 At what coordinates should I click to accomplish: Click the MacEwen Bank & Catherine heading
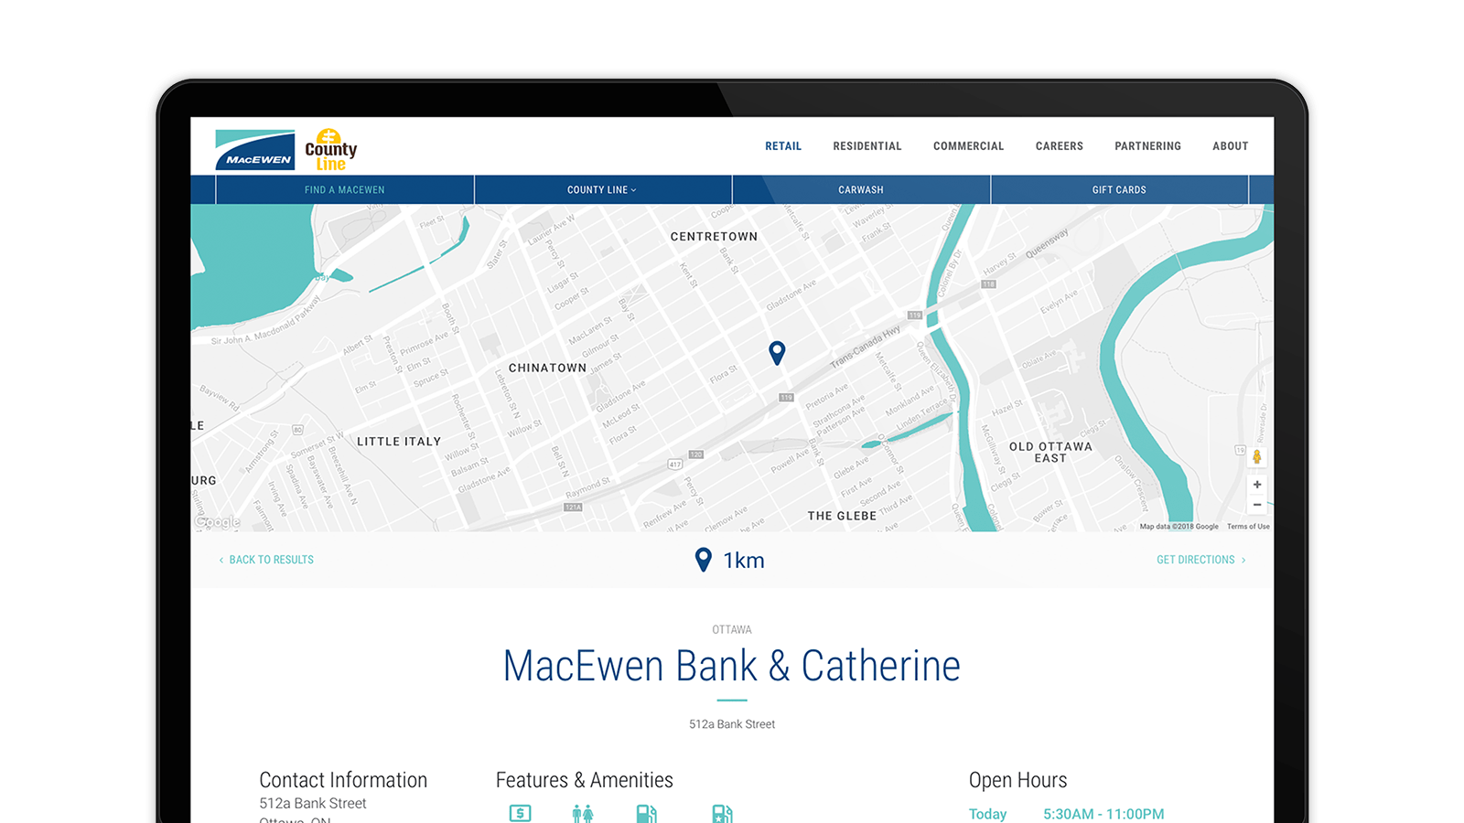point(732,666)
